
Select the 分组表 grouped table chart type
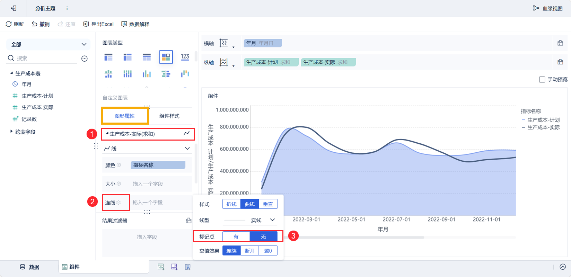point(108,57)
